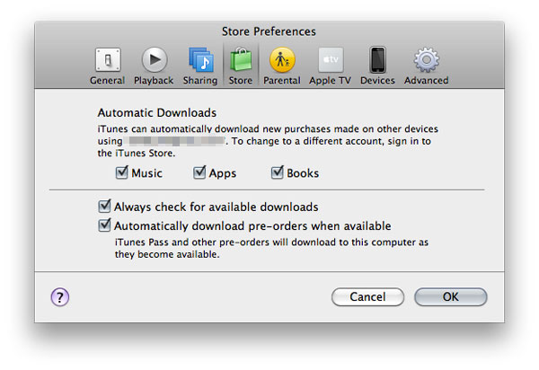Open Advanced preferences gear icon
539x370 pixels.
pyautogui.click(x=426, y=60)
